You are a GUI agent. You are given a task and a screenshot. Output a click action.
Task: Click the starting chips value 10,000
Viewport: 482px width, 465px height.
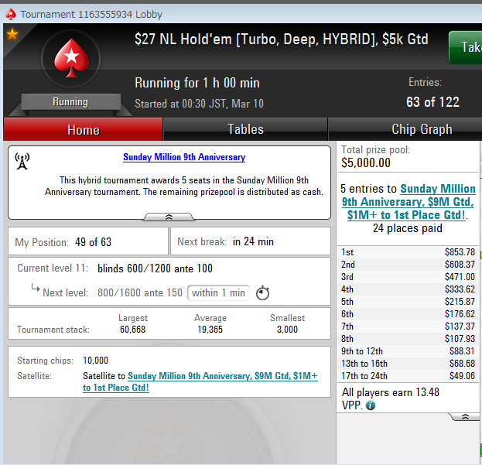coord(96,361)
